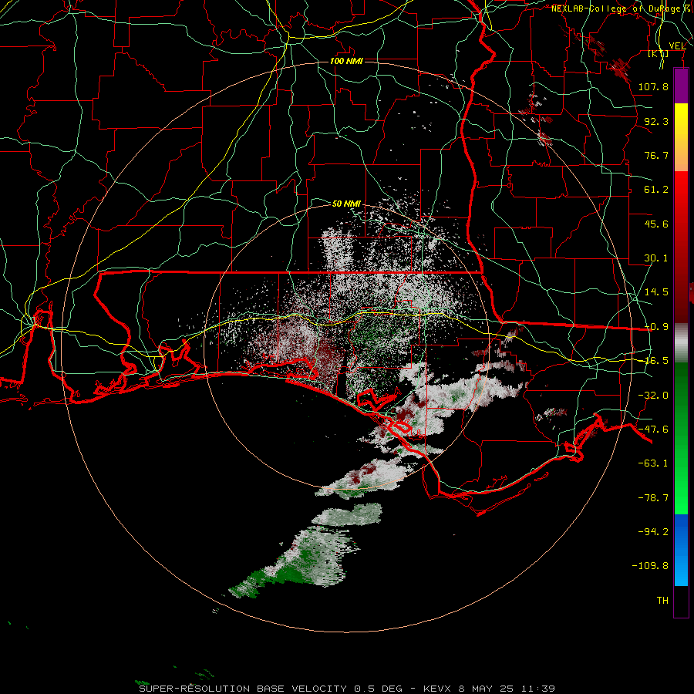Select the -78.7 velocity scale value
This screenshot has width=694, height=694.
point(653,498)
